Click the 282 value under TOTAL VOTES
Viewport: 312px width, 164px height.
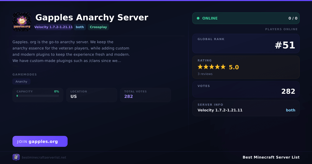(x=128, y=96)
